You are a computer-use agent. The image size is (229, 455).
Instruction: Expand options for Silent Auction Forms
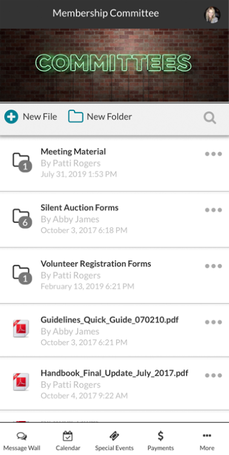(214, 210)
